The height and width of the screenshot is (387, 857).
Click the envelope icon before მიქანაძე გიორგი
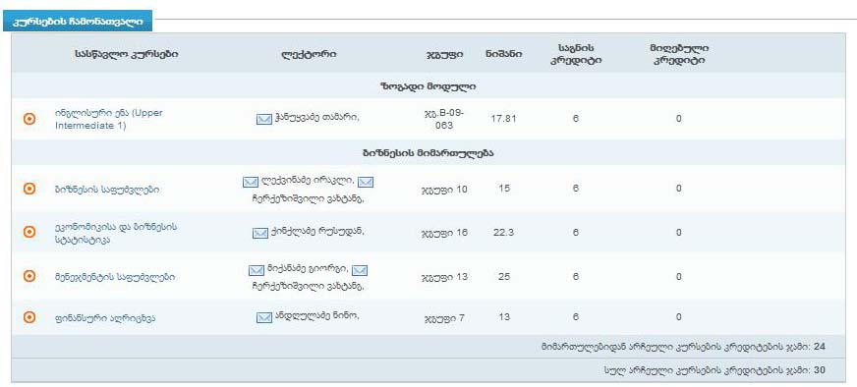tap(257, 270)
